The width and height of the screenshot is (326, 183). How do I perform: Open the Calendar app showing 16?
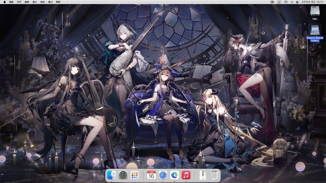click(151, 175)
